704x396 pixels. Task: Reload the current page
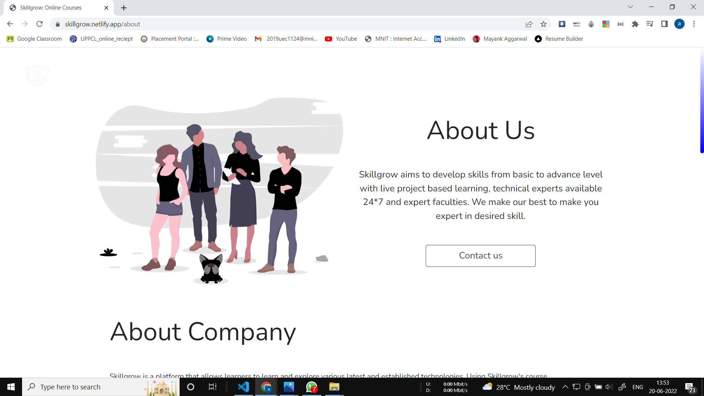(40, 24)
